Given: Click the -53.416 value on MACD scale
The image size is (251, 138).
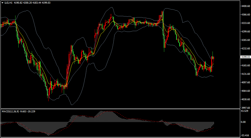Looking at the screenshot, I should pyautogui.click(x=245, y=135).
